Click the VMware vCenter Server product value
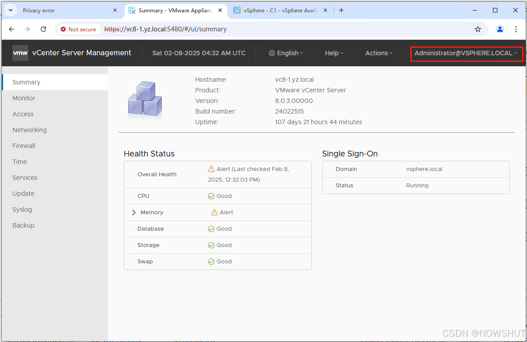 [310, 91]
